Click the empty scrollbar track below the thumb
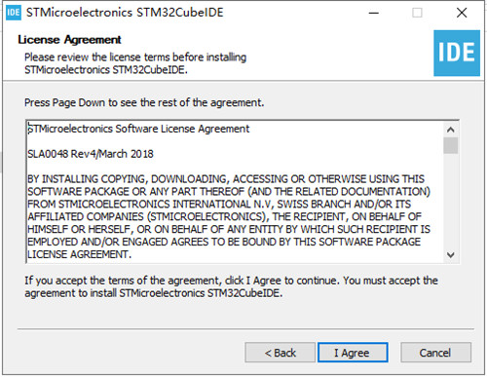487x377 pixels. tap(450, 201)
